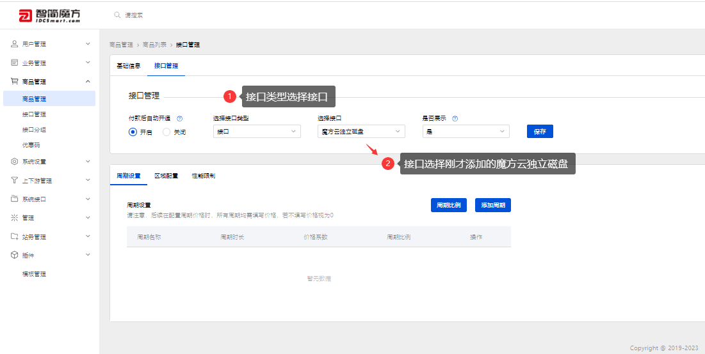This screenshot has height=354, width=705.
Task: Click the 请搜索 search field
Action: tap(134, 15)
